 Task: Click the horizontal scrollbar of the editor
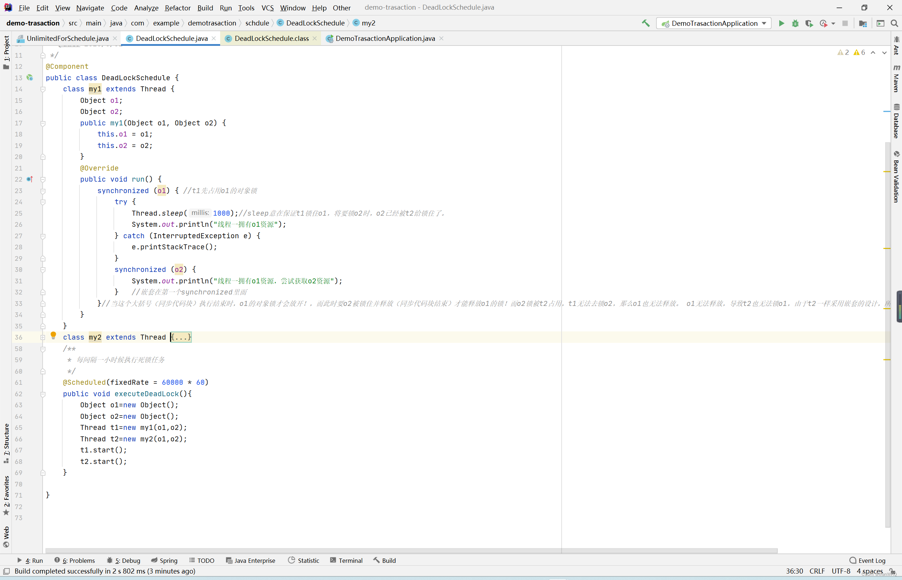click(410, 551)
